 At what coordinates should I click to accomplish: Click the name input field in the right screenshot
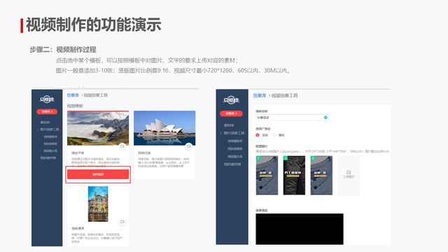coord(288,118)
